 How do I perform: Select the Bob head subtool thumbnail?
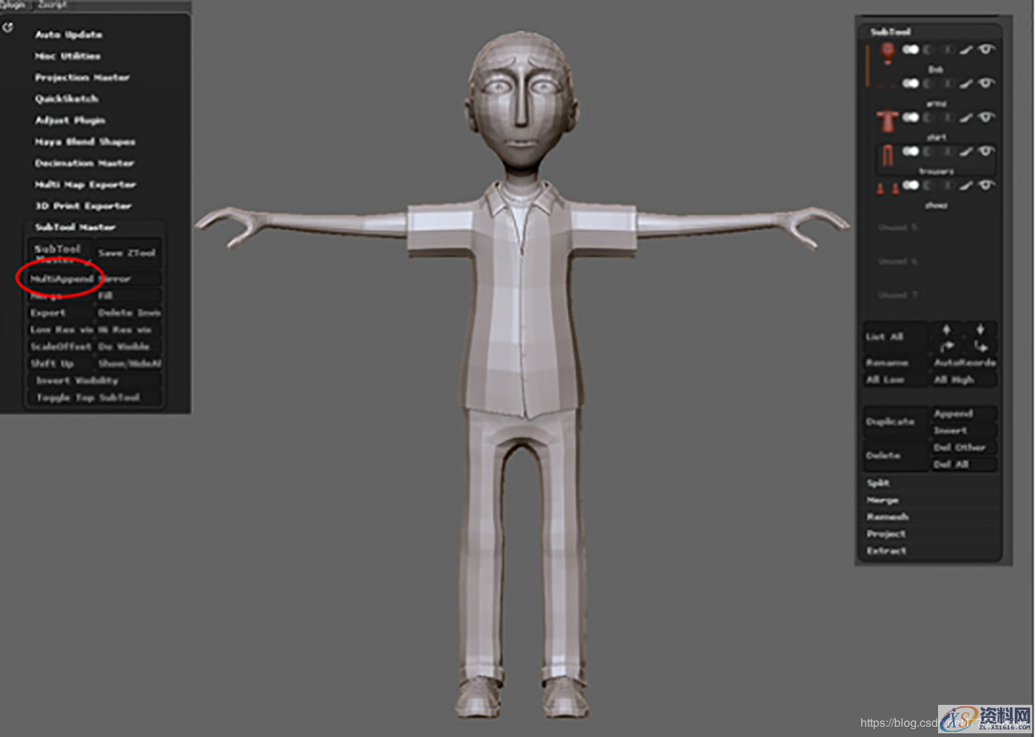tap(888, 53)
